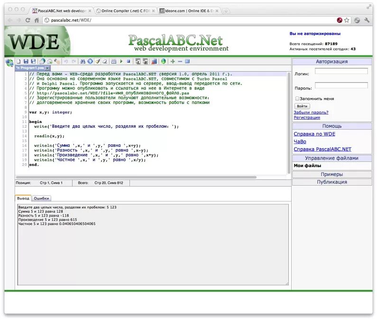The image size is (377, 320).
Task: Select the Program1.pas file tab
Action: pos(30,68)
